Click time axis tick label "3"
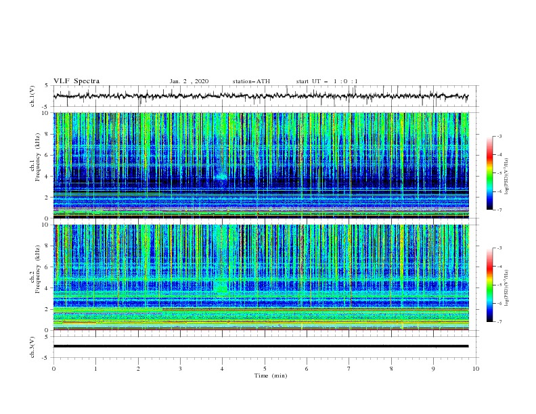This screenshot has width=536, height=414. 180,369
